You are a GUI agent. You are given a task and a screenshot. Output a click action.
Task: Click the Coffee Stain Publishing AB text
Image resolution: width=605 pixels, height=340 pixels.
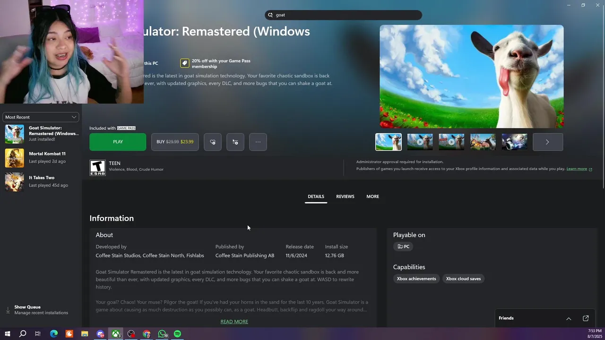click(245, 255)
